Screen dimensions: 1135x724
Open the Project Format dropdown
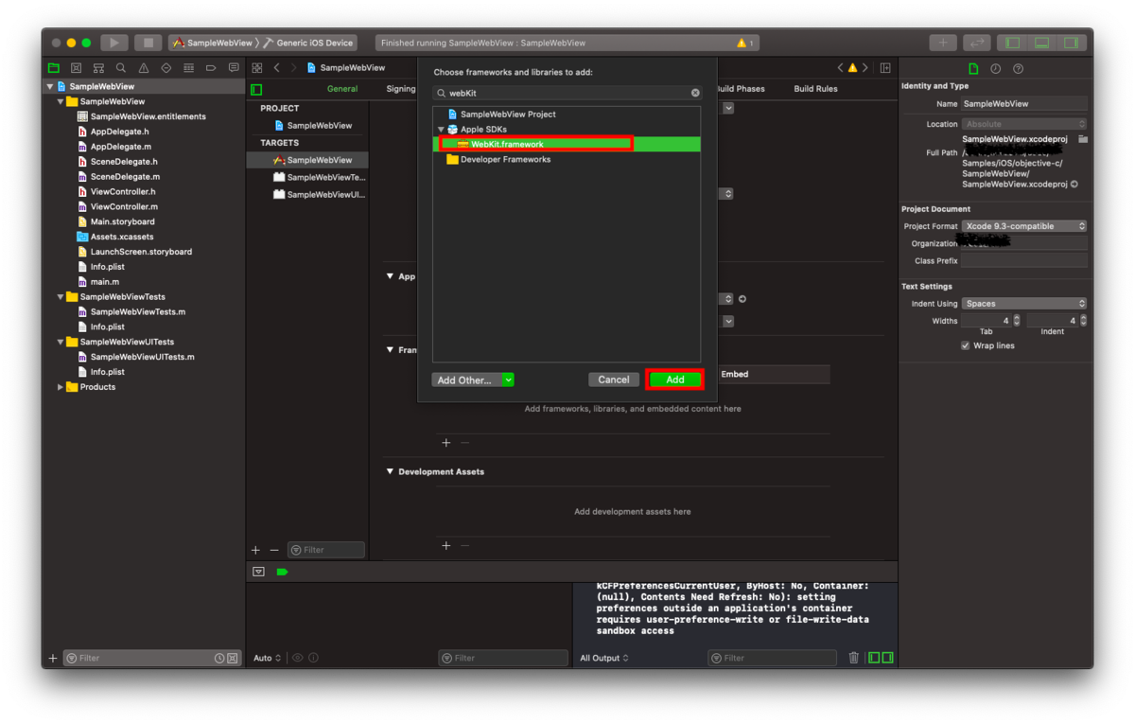coord(1024,226)
